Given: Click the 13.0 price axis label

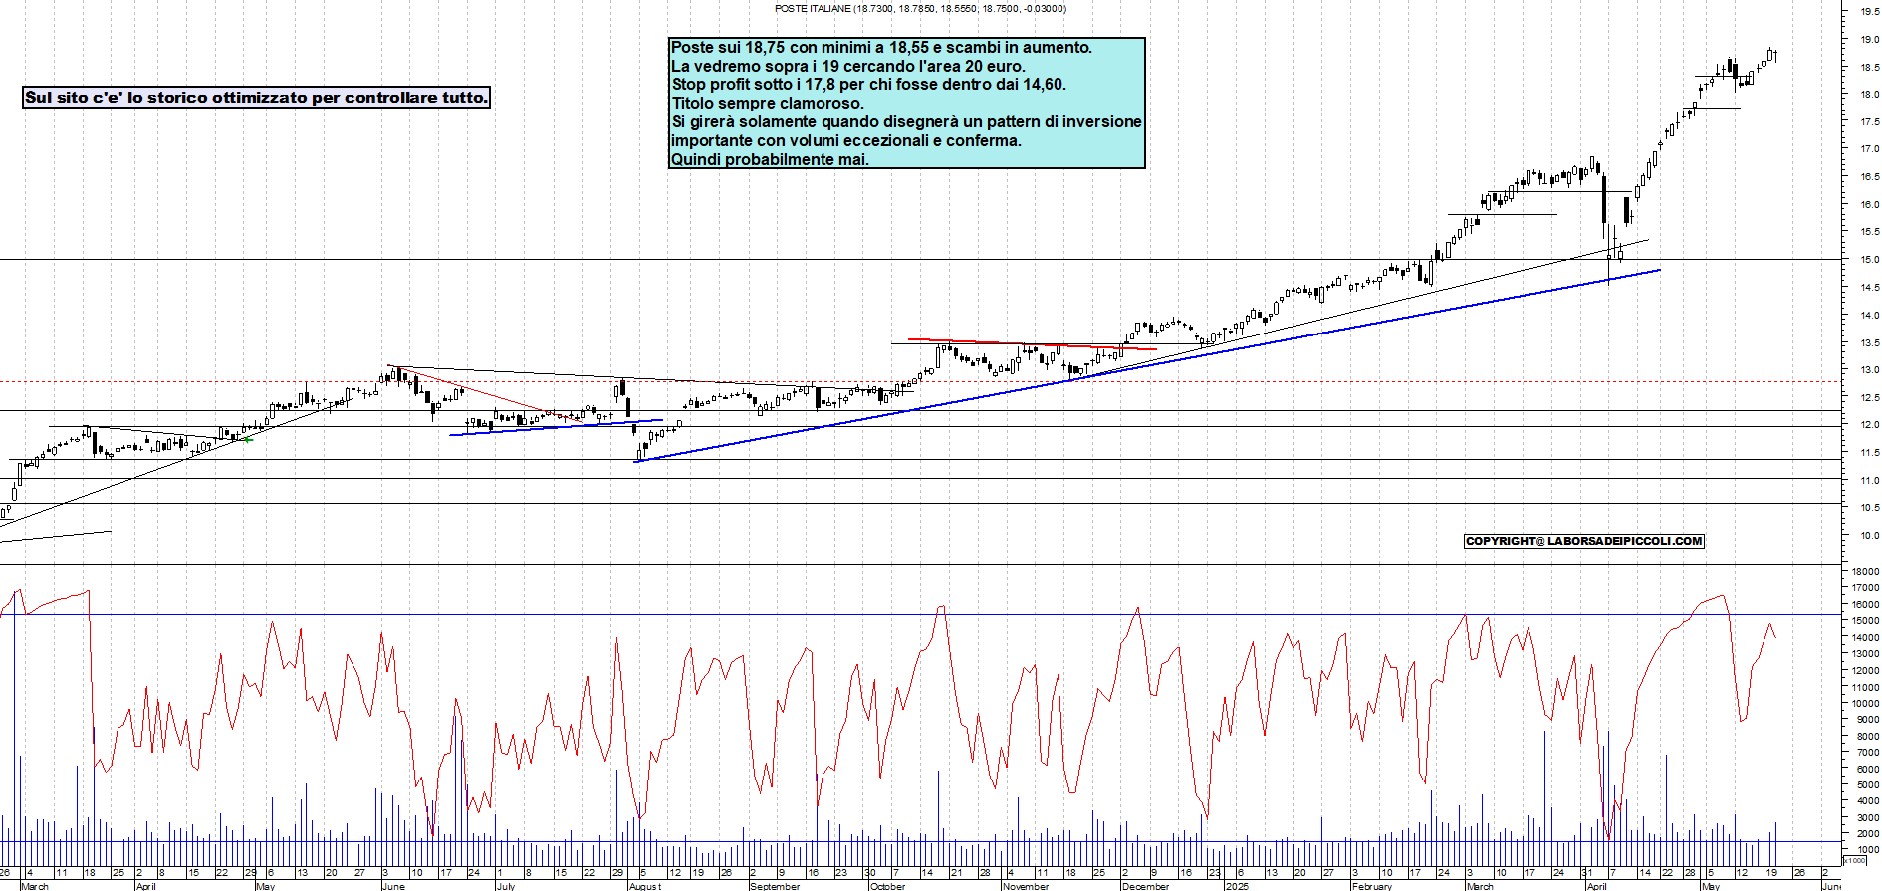Looking at the screenshot, I should click(1869, 370).
